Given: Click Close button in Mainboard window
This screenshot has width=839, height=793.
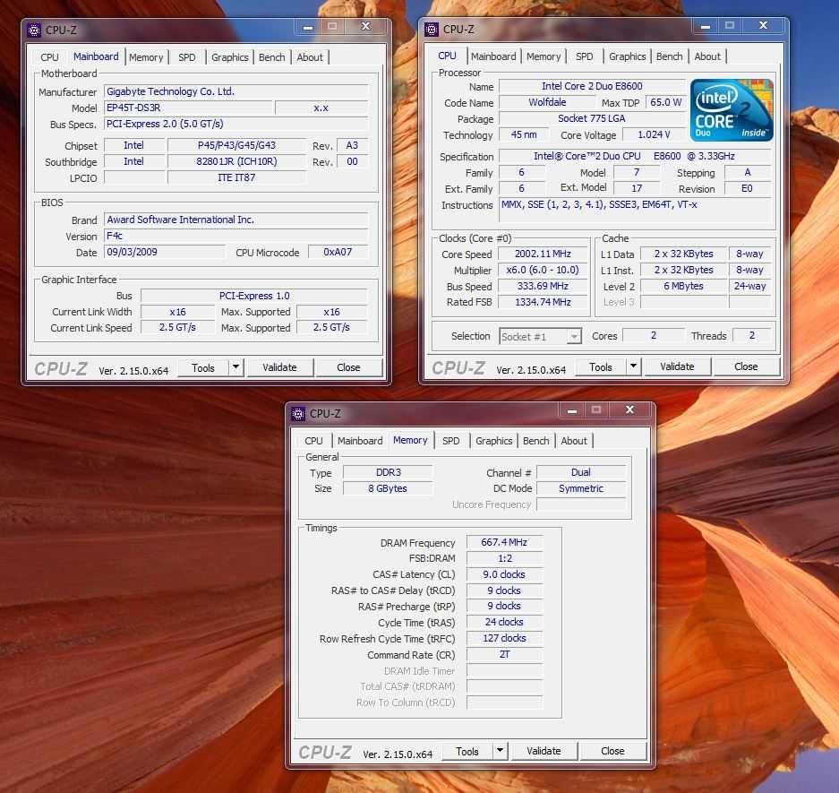Looking at the screenshot, I should pos(348,367).
